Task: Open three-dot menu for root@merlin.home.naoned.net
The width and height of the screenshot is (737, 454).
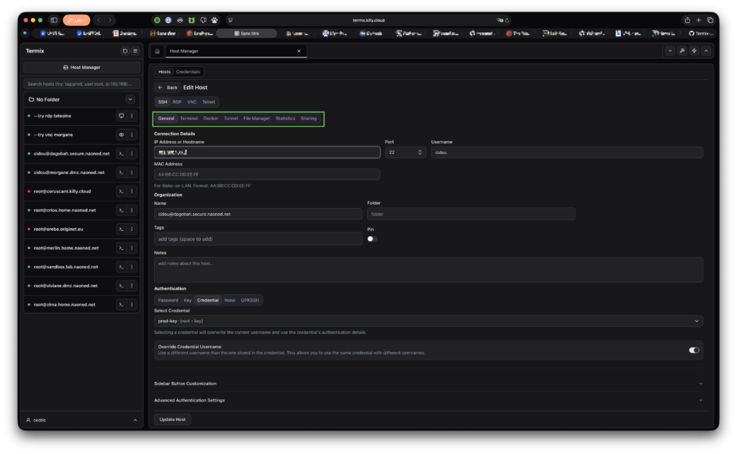Action: pyautogui.click(x=132, y=248)
